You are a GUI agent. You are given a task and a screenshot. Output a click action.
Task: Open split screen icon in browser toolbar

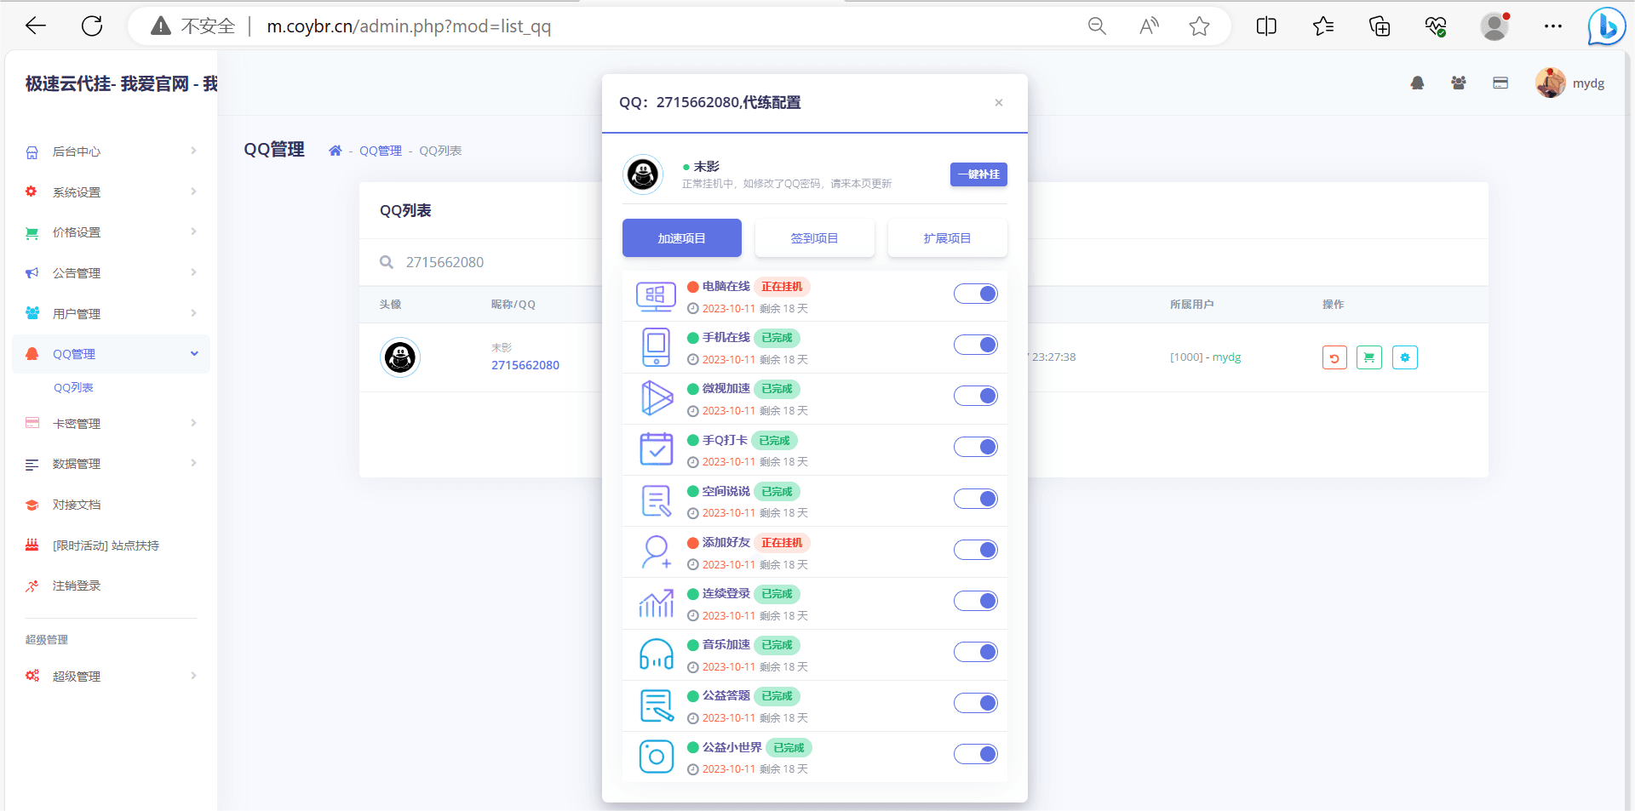tap(1266, 26)
